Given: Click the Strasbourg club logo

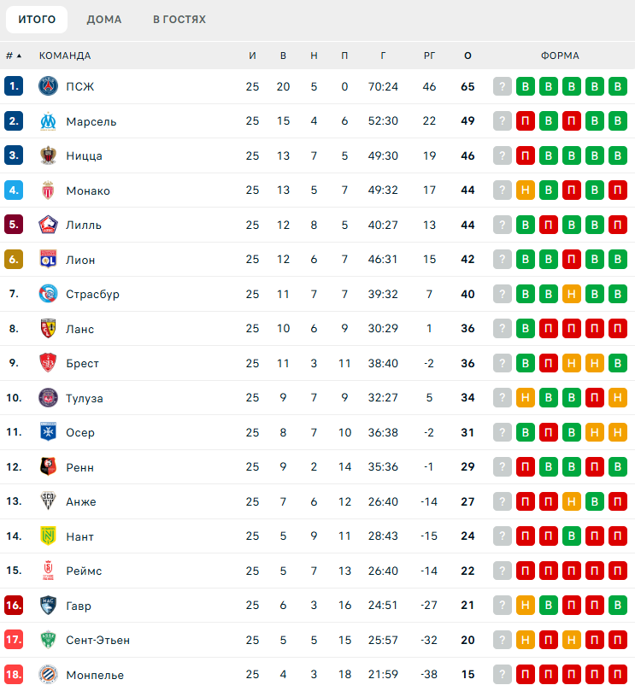Looking at the screenshot, I should [48, 294].
